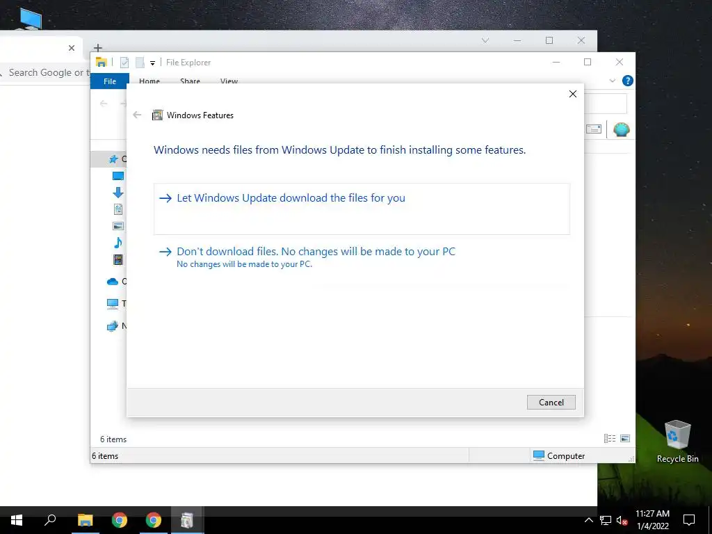Choose Don't download files option

[x=362, y=257]
